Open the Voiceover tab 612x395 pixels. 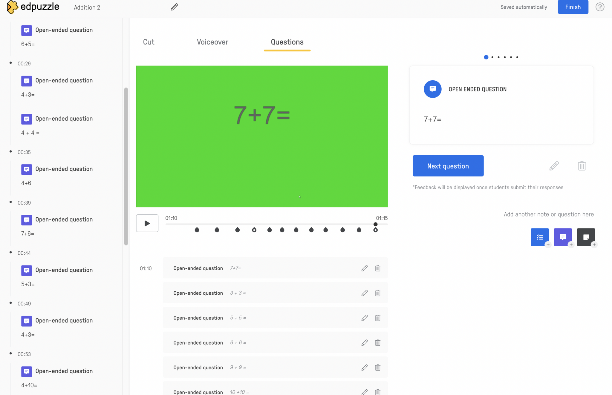pos(212,42)
